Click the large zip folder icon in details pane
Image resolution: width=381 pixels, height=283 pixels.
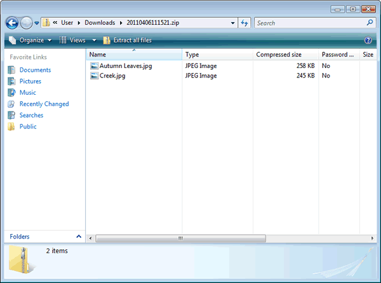(x=22, y=260)
